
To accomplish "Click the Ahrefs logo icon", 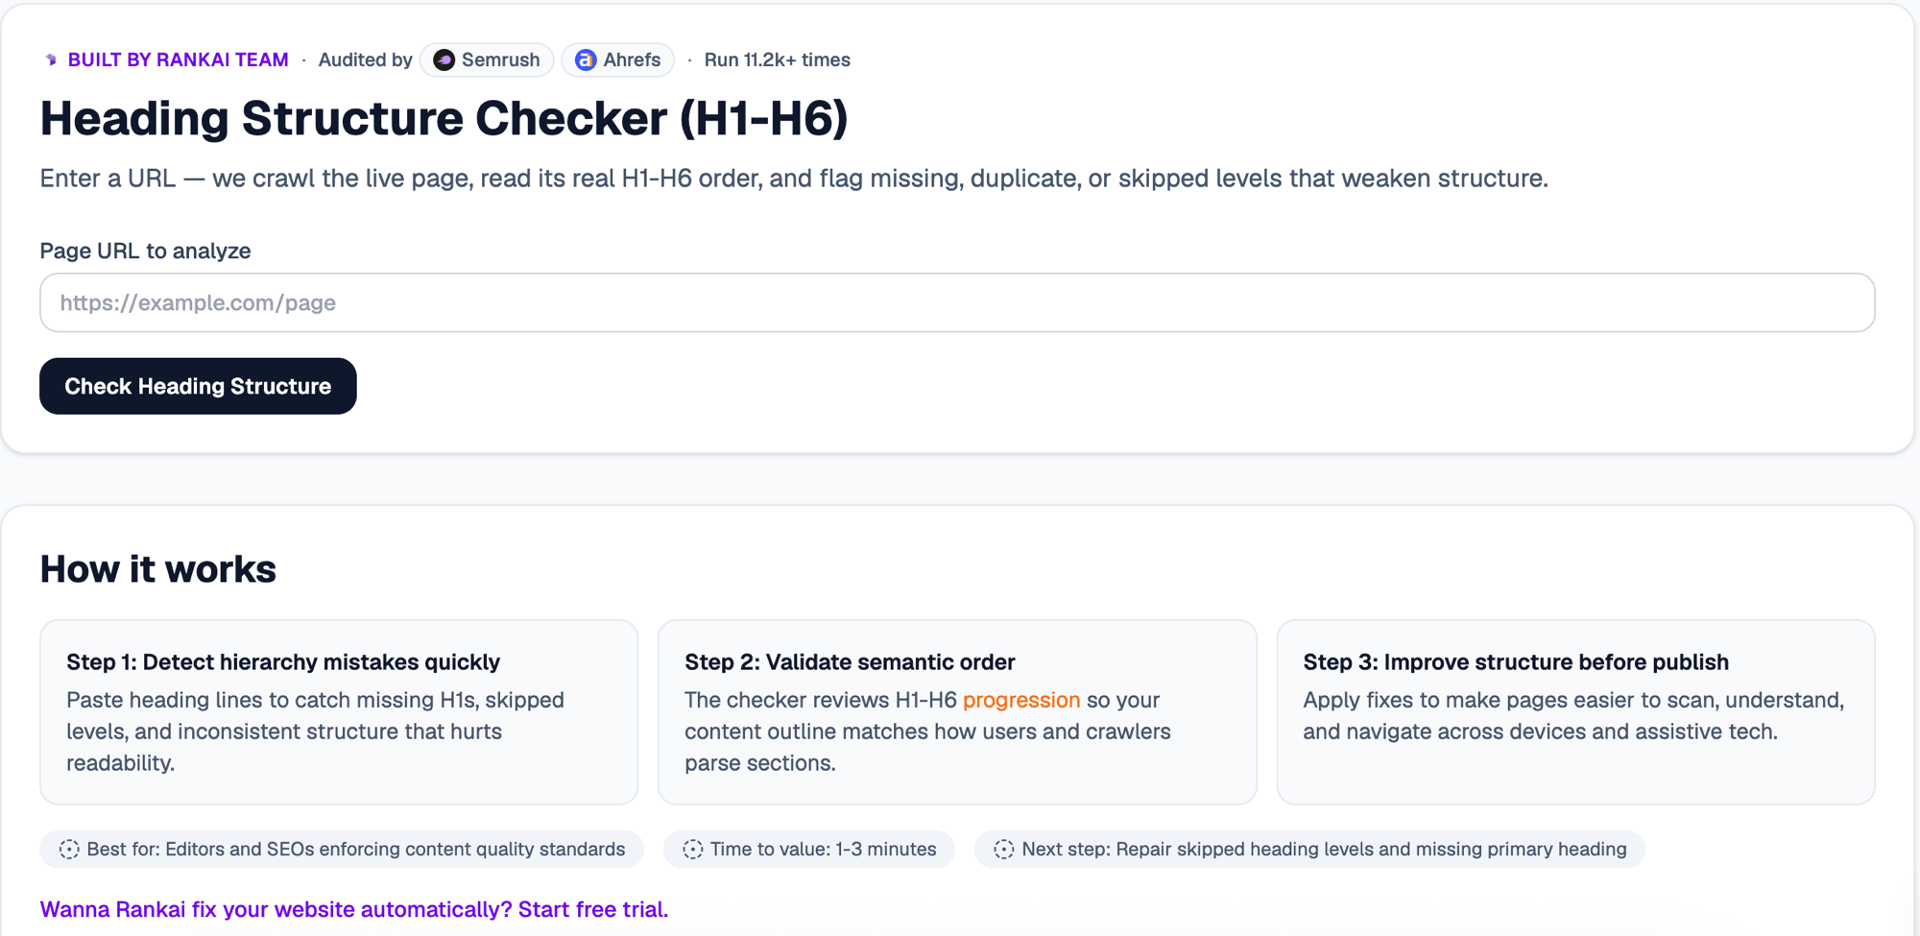I will (585, 60).
